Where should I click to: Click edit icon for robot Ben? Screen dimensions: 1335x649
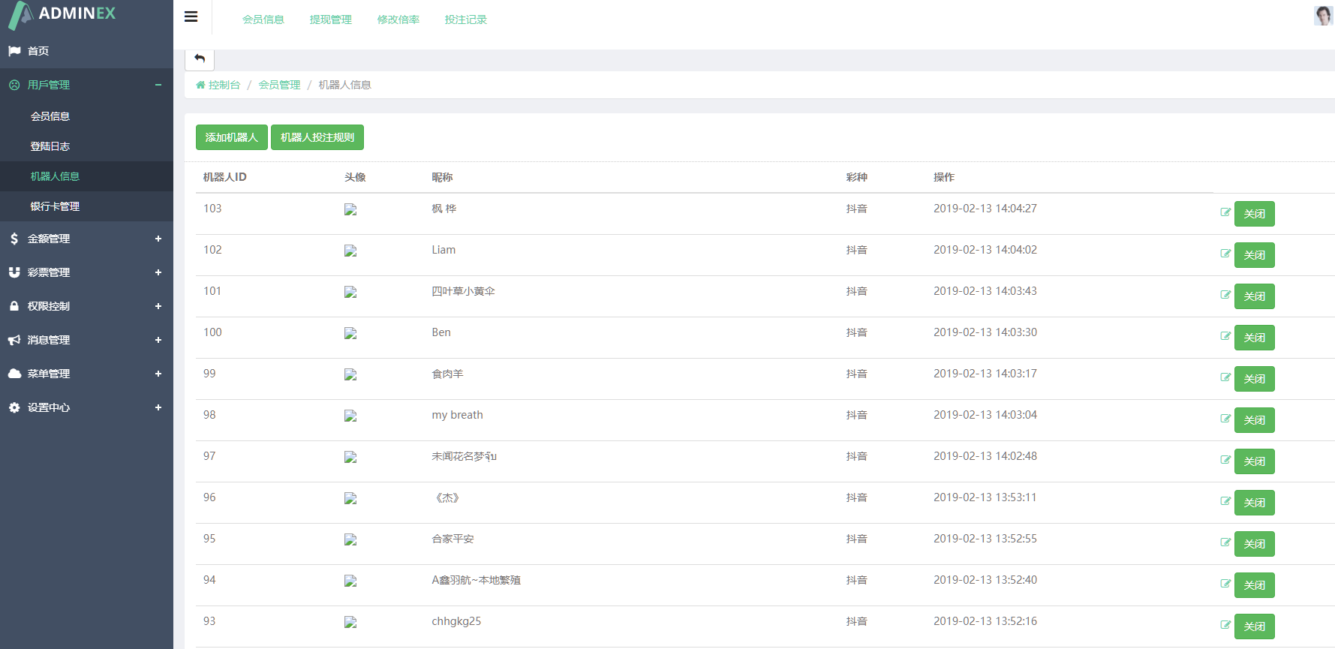click(x=1225, y=336)
